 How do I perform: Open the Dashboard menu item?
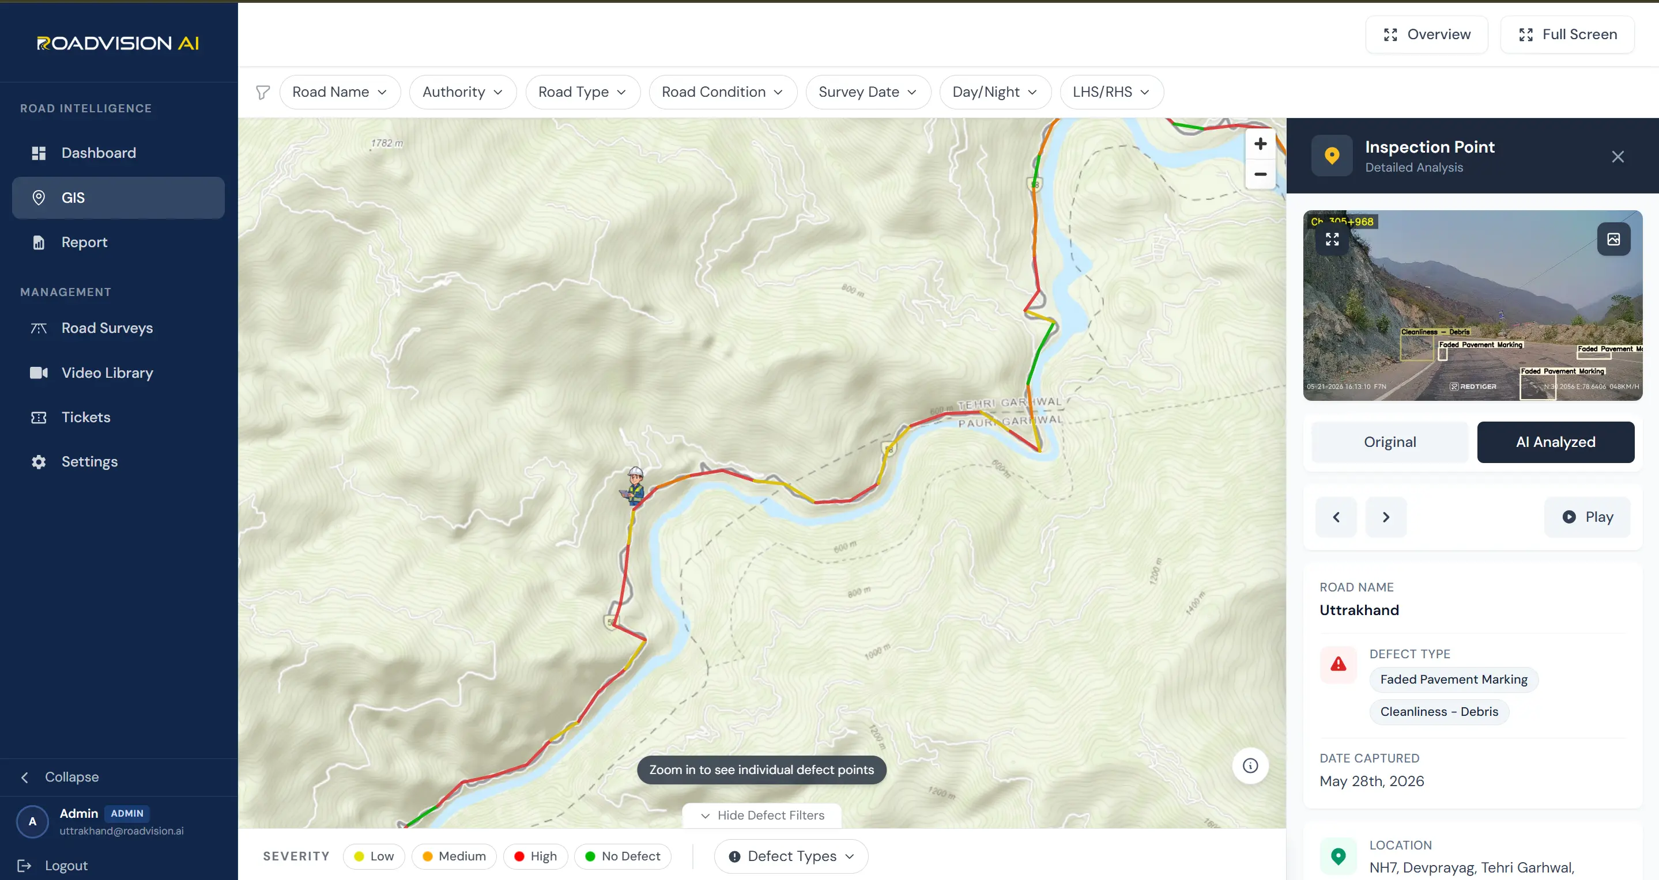[119, 153]
